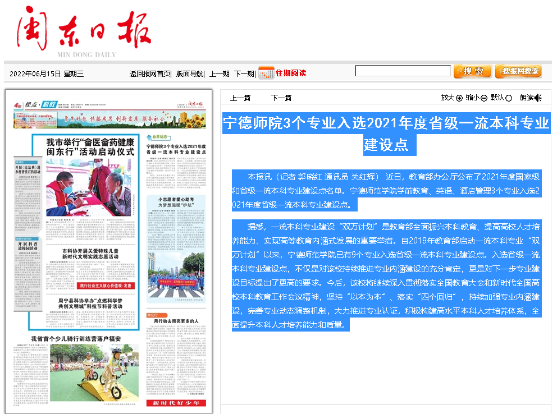Go to 上一期 previous issue

(220, 73)
